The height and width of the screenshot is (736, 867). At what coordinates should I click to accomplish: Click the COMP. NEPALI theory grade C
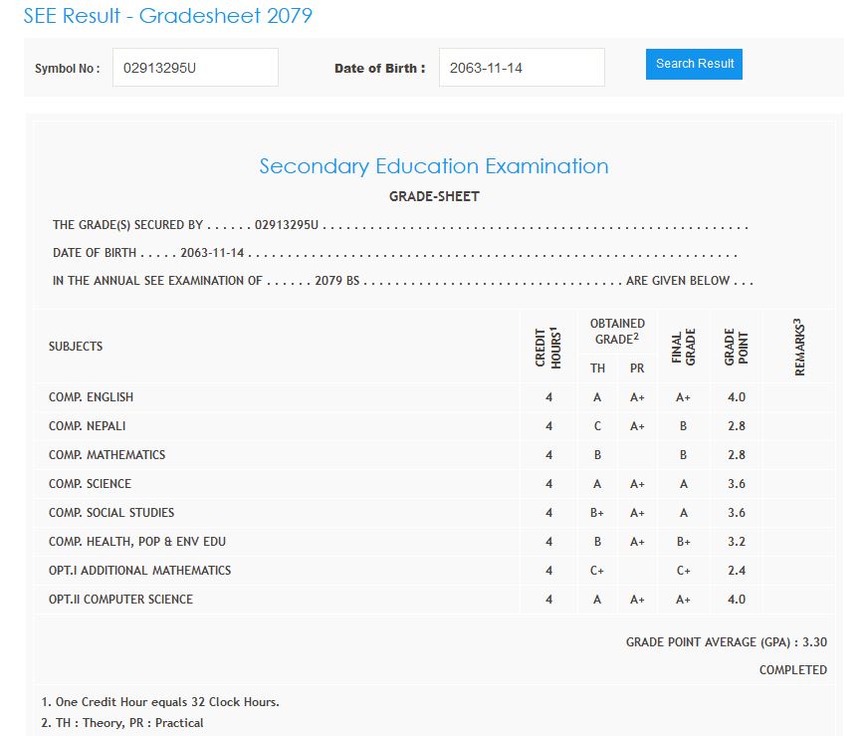pyautogui.click(x=597, y=426)
